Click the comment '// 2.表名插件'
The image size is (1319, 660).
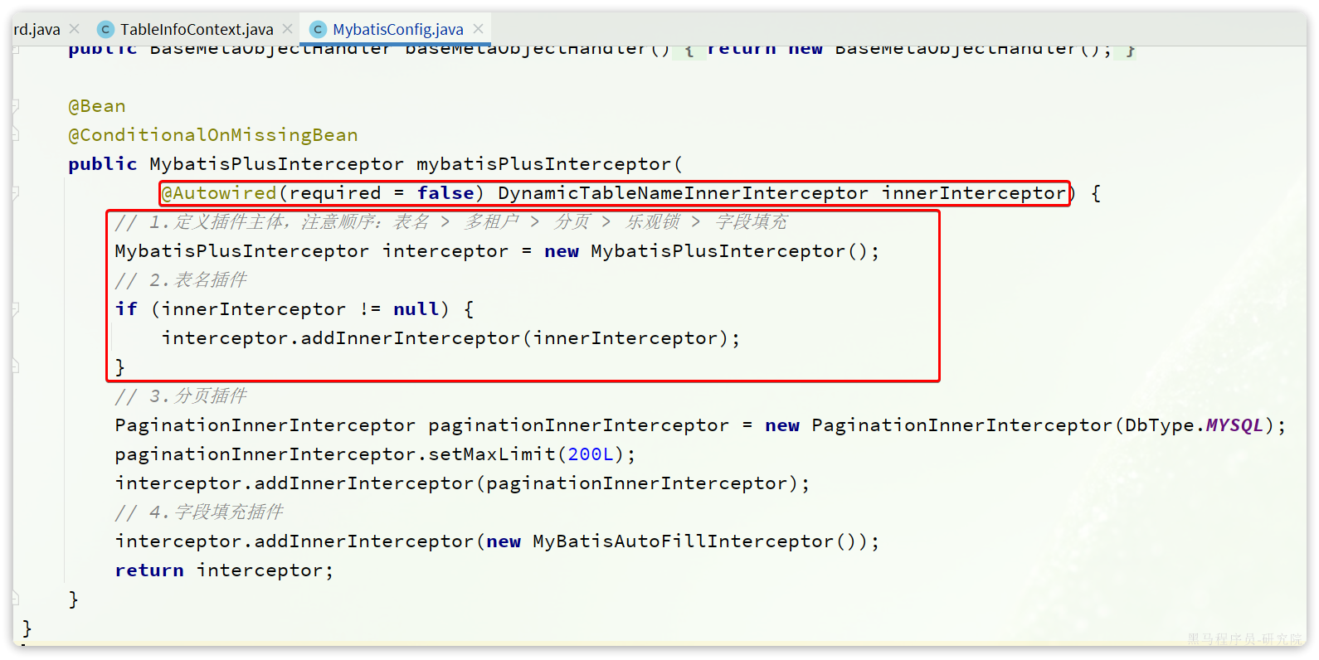181,279
